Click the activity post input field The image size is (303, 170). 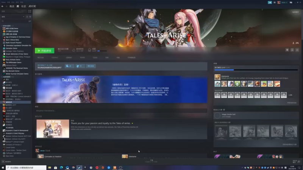point(121,111)
